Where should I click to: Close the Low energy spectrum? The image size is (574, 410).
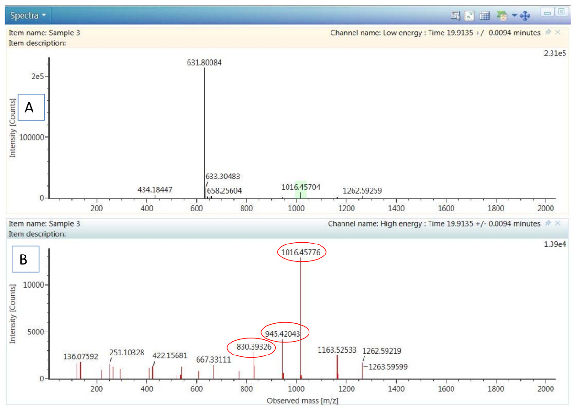coord(557,33)
